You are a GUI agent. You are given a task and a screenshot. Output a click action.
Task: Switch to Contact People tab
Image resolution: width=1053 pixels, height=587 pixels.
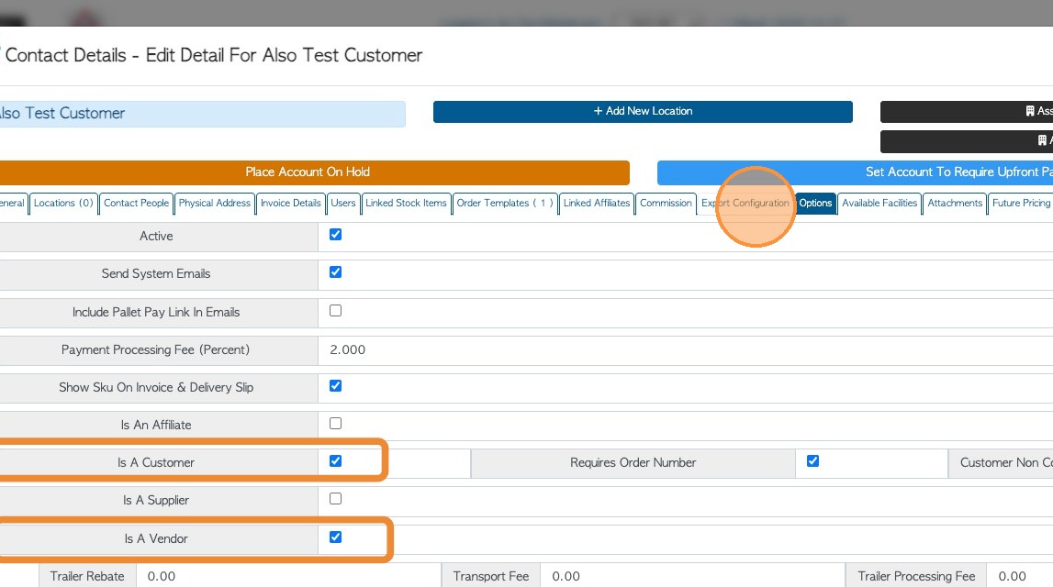click(136, 204)
